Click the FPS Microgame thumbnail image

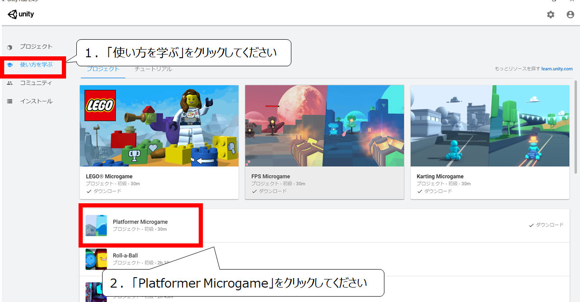pyautogui.click(x=324, y=126)
